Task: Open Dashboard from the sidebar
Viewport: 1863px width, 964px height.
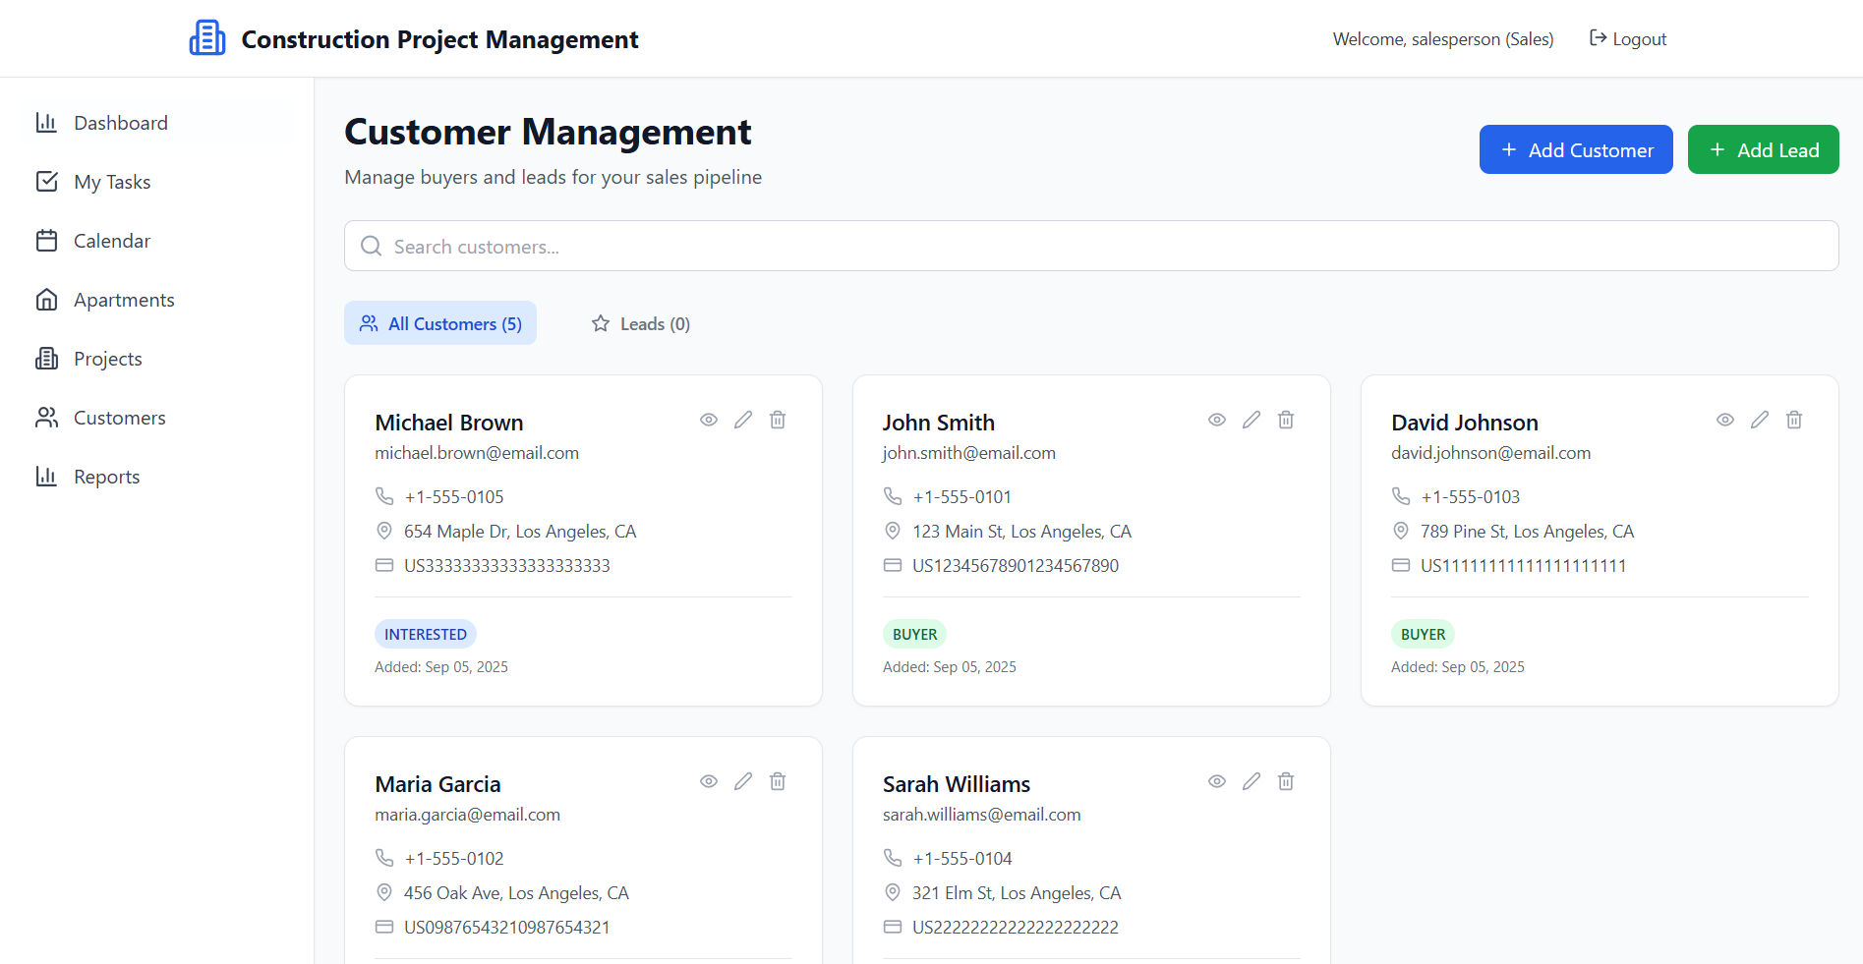Action: [120, 123]
